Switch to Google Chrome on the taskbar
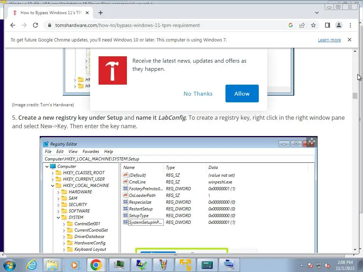The width and height of the screenshot is (363, 272). (x=96, y=265)
